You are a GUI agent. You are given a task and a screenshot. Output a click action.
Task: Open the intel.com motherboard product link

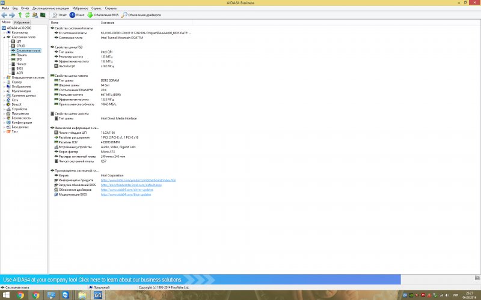(138, 180)
